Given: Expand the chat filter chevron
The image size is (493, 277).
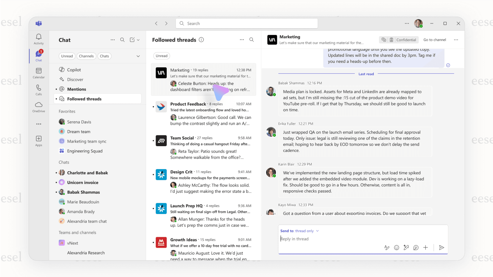Looking at the screenshot, I should pos(138,56).
